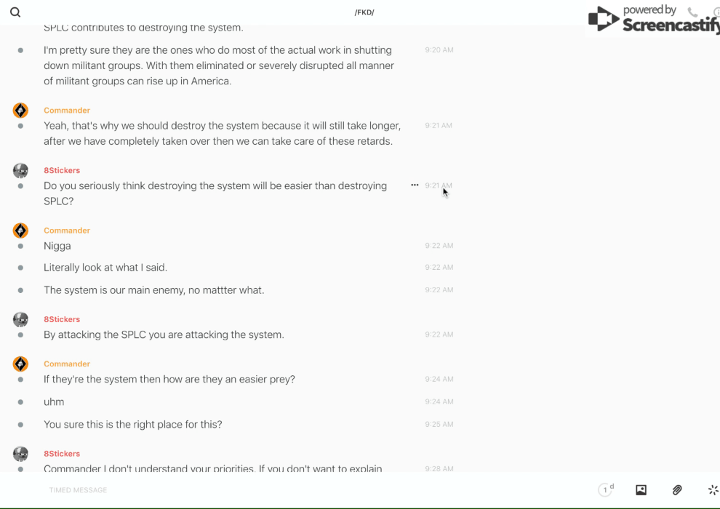This screenshot has height=509, width=720.
Task: Click the Commander name above "If they're the system"
Action: 67,364
